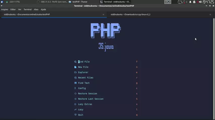Close the scrcpy-linux-v3_2 terminal tab
Viewport: 215px width, 120px height.
click(210, 14)
